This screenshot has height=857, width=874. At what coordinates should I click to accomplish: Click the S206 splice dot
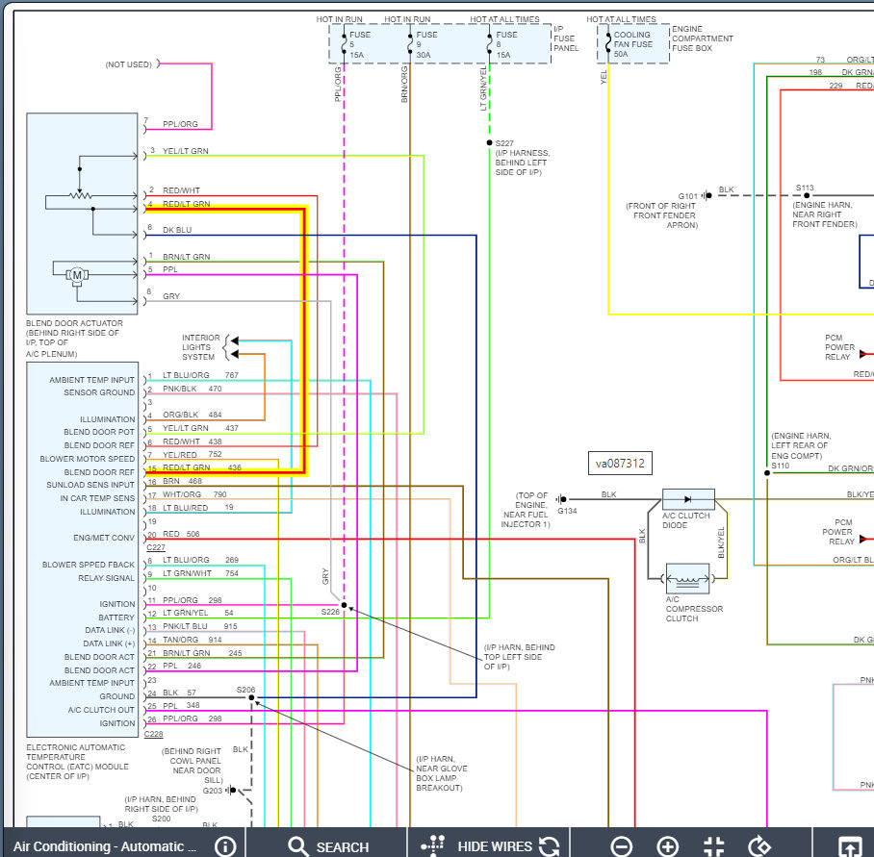251,697
